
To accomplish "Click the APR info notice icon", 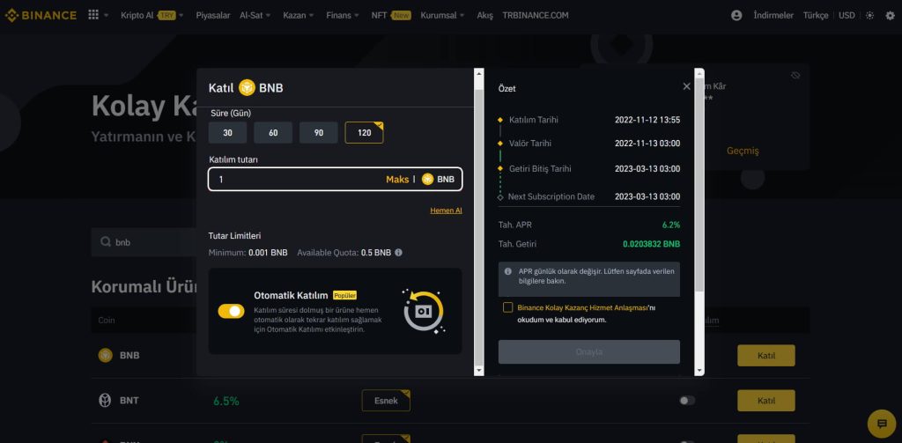I will coord(508,271).
